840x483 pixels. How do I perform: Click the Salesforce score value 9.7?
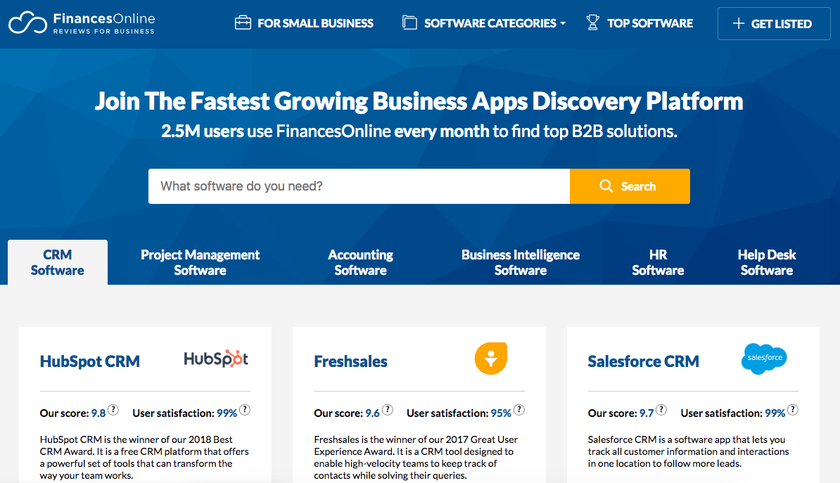coord(647,413)
